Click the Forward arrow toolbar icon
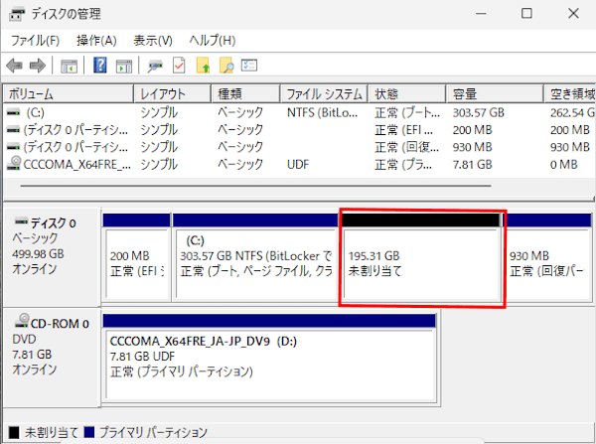Viewport: 596px width, 444px height. (x=38, y=66)
